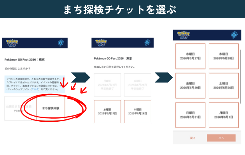
Task: Choose the 土曜日 2026年5月30日 date card
Action: 224,86
